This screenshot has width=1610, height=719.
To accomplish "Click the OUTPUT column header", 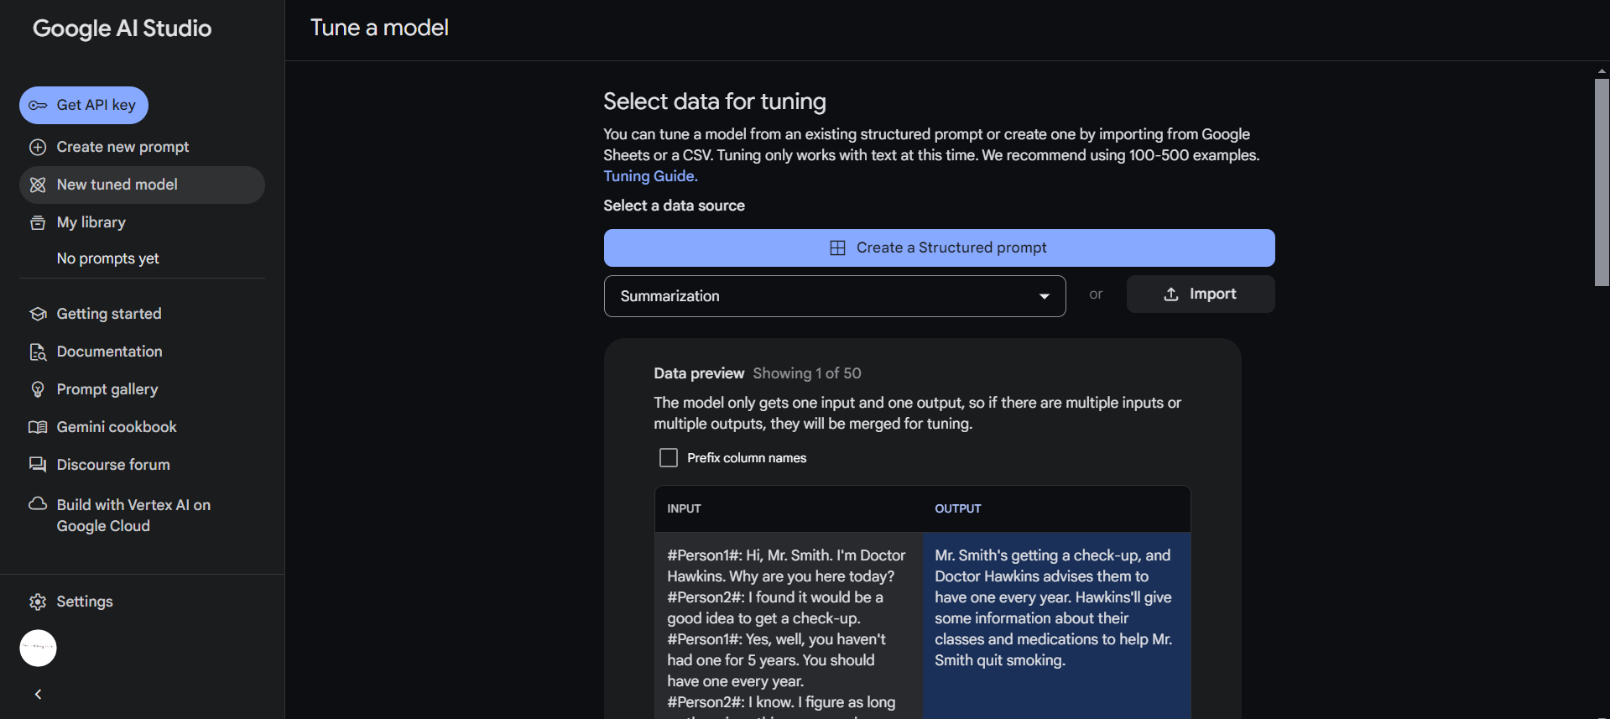I will tap(958, 508).
